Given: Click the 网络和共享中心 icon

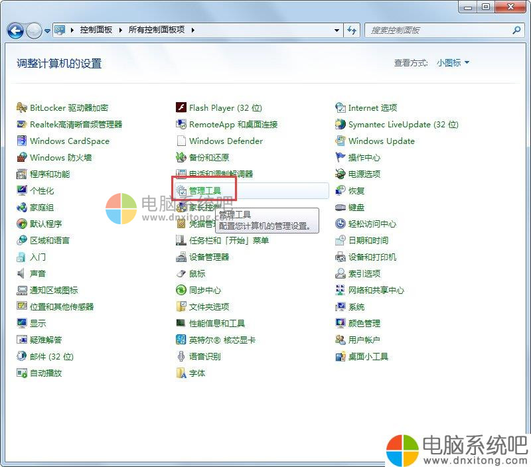Looking at the screenshot, I should pos(341,291).
